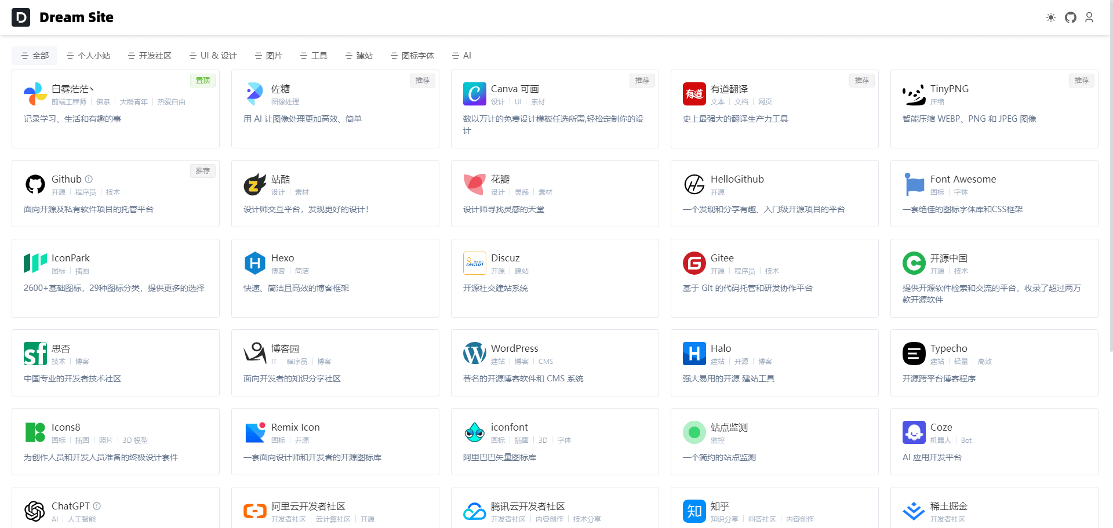Open the Typecho title link
Screen dimensions: 1113x528
coord(949,348)
